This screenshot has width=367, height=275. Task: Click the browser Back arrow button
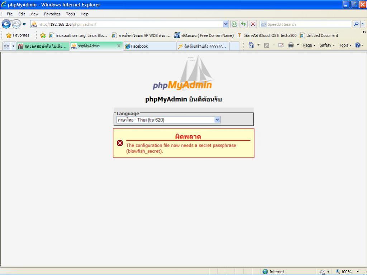click(6, 24)
